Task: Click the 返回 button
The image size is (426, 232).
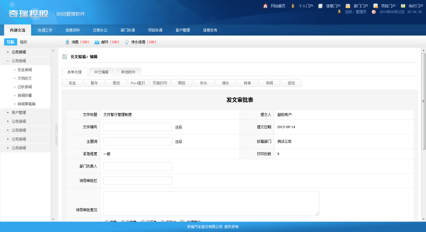Action: (x=291, y=83)
